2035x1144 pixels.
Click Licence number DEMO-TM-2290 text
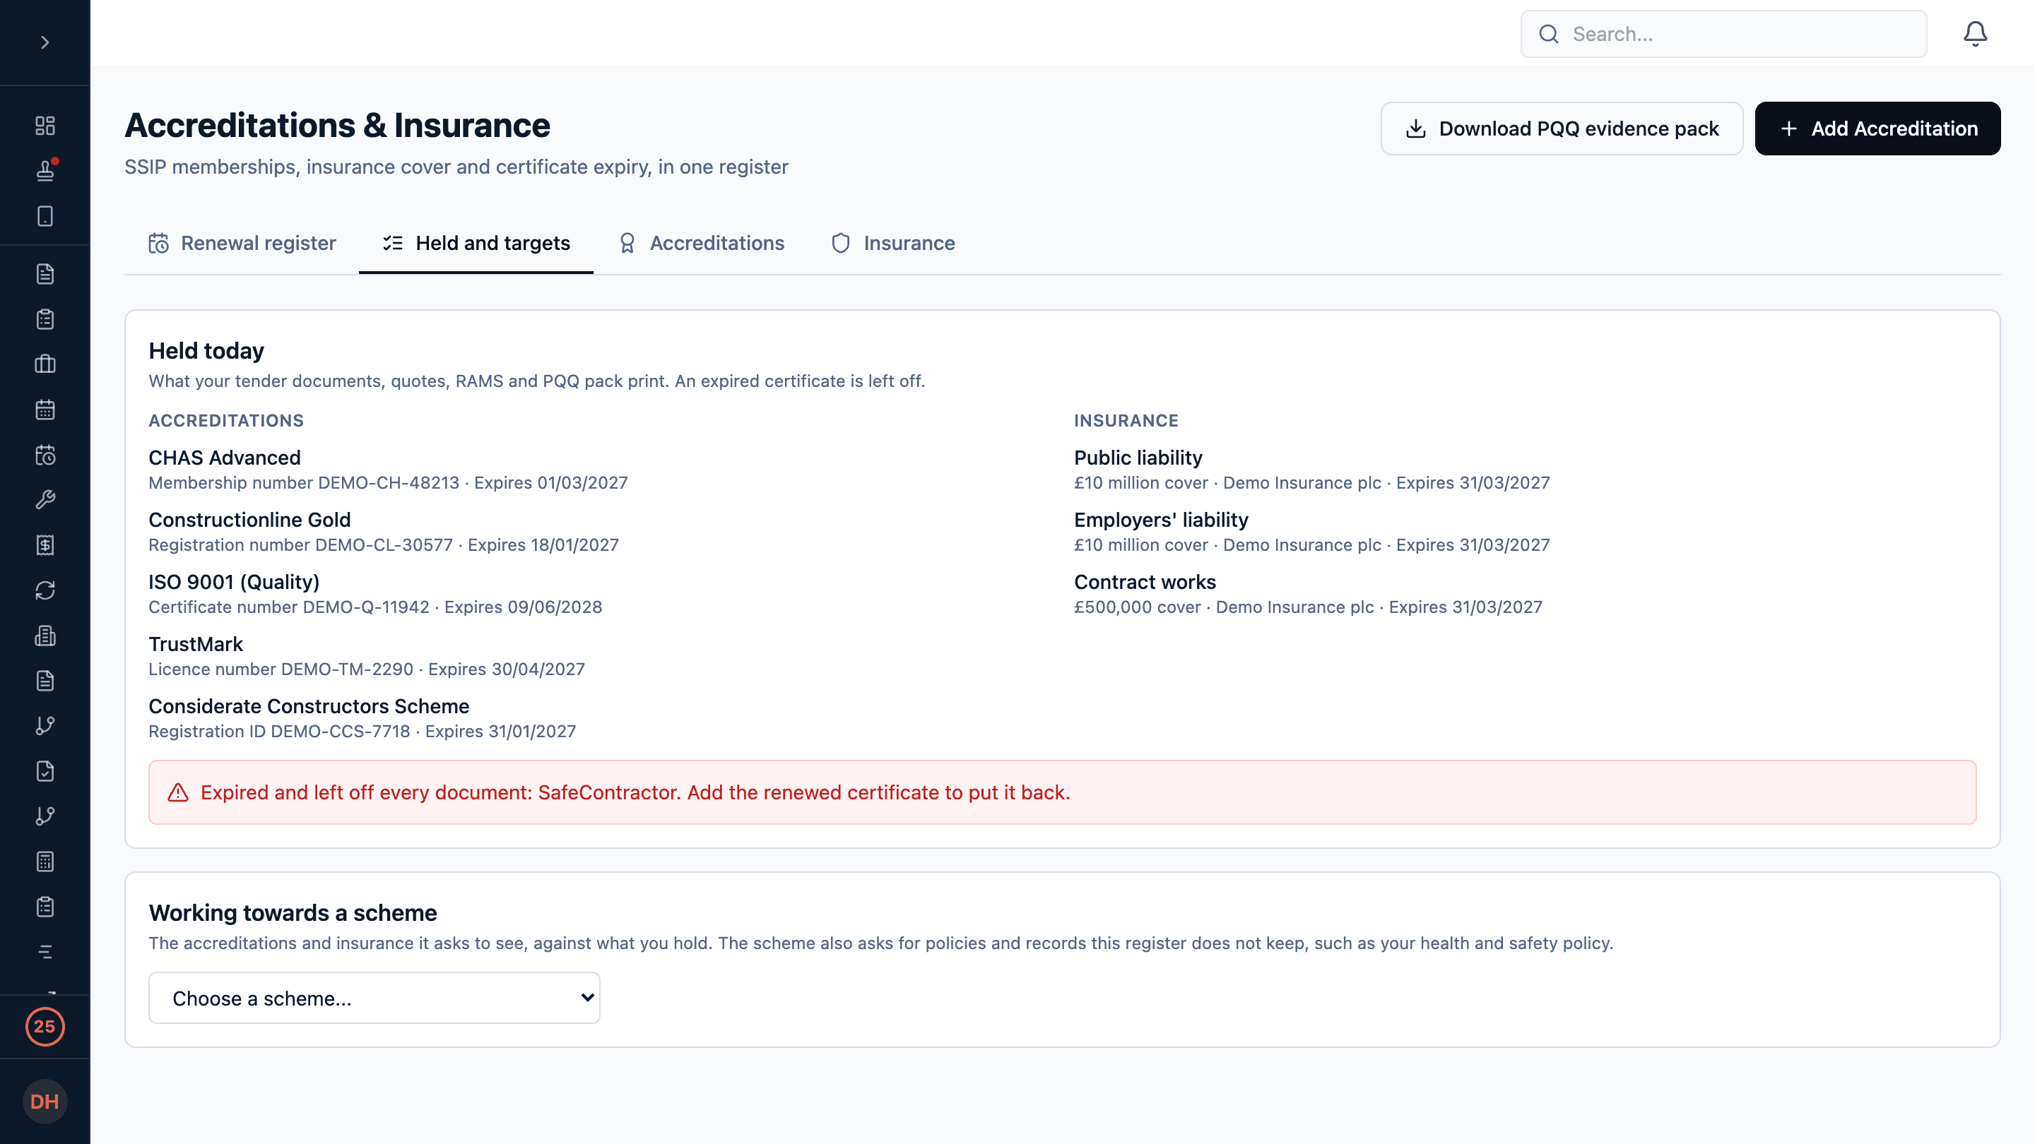281,669
